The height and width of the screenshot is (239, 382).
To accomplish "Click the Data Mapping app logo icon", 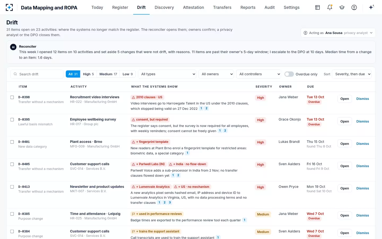I will [9, 7].
